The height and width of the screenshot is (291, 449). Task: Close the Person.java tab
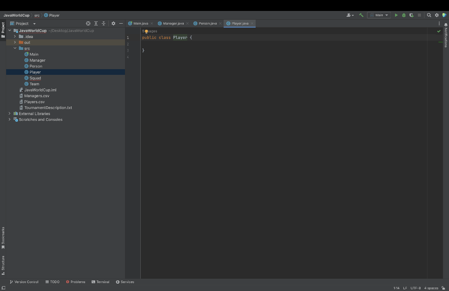point(220,24)
